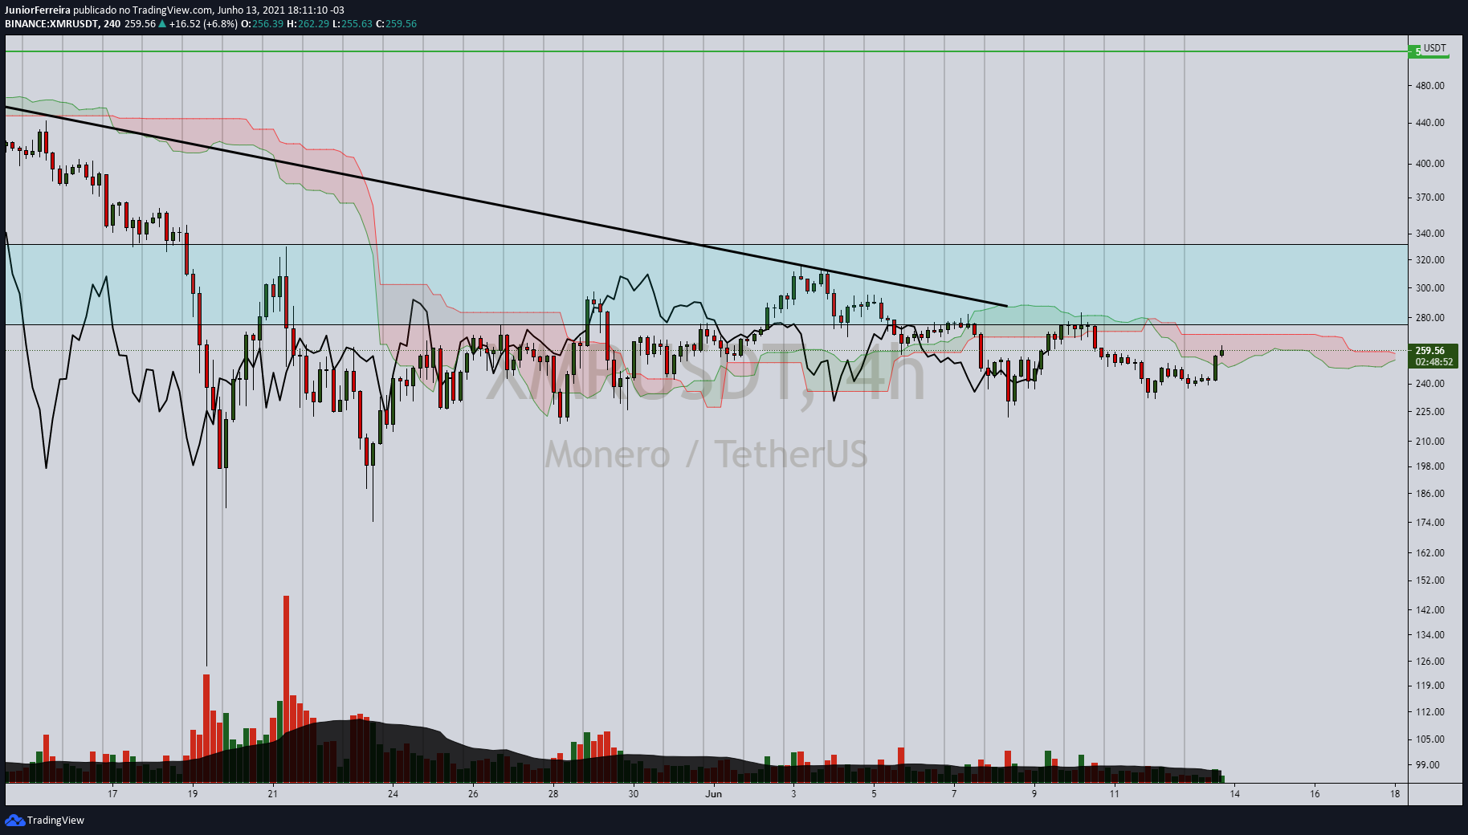The height and width of the screenshot is (835, 1468).
Task: Click the black descending trendline
Action: tap(506, 206)
